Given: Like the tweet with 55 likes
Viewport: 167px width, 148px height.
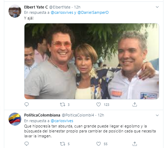Looking at the screenshot, I should point(99,144).
